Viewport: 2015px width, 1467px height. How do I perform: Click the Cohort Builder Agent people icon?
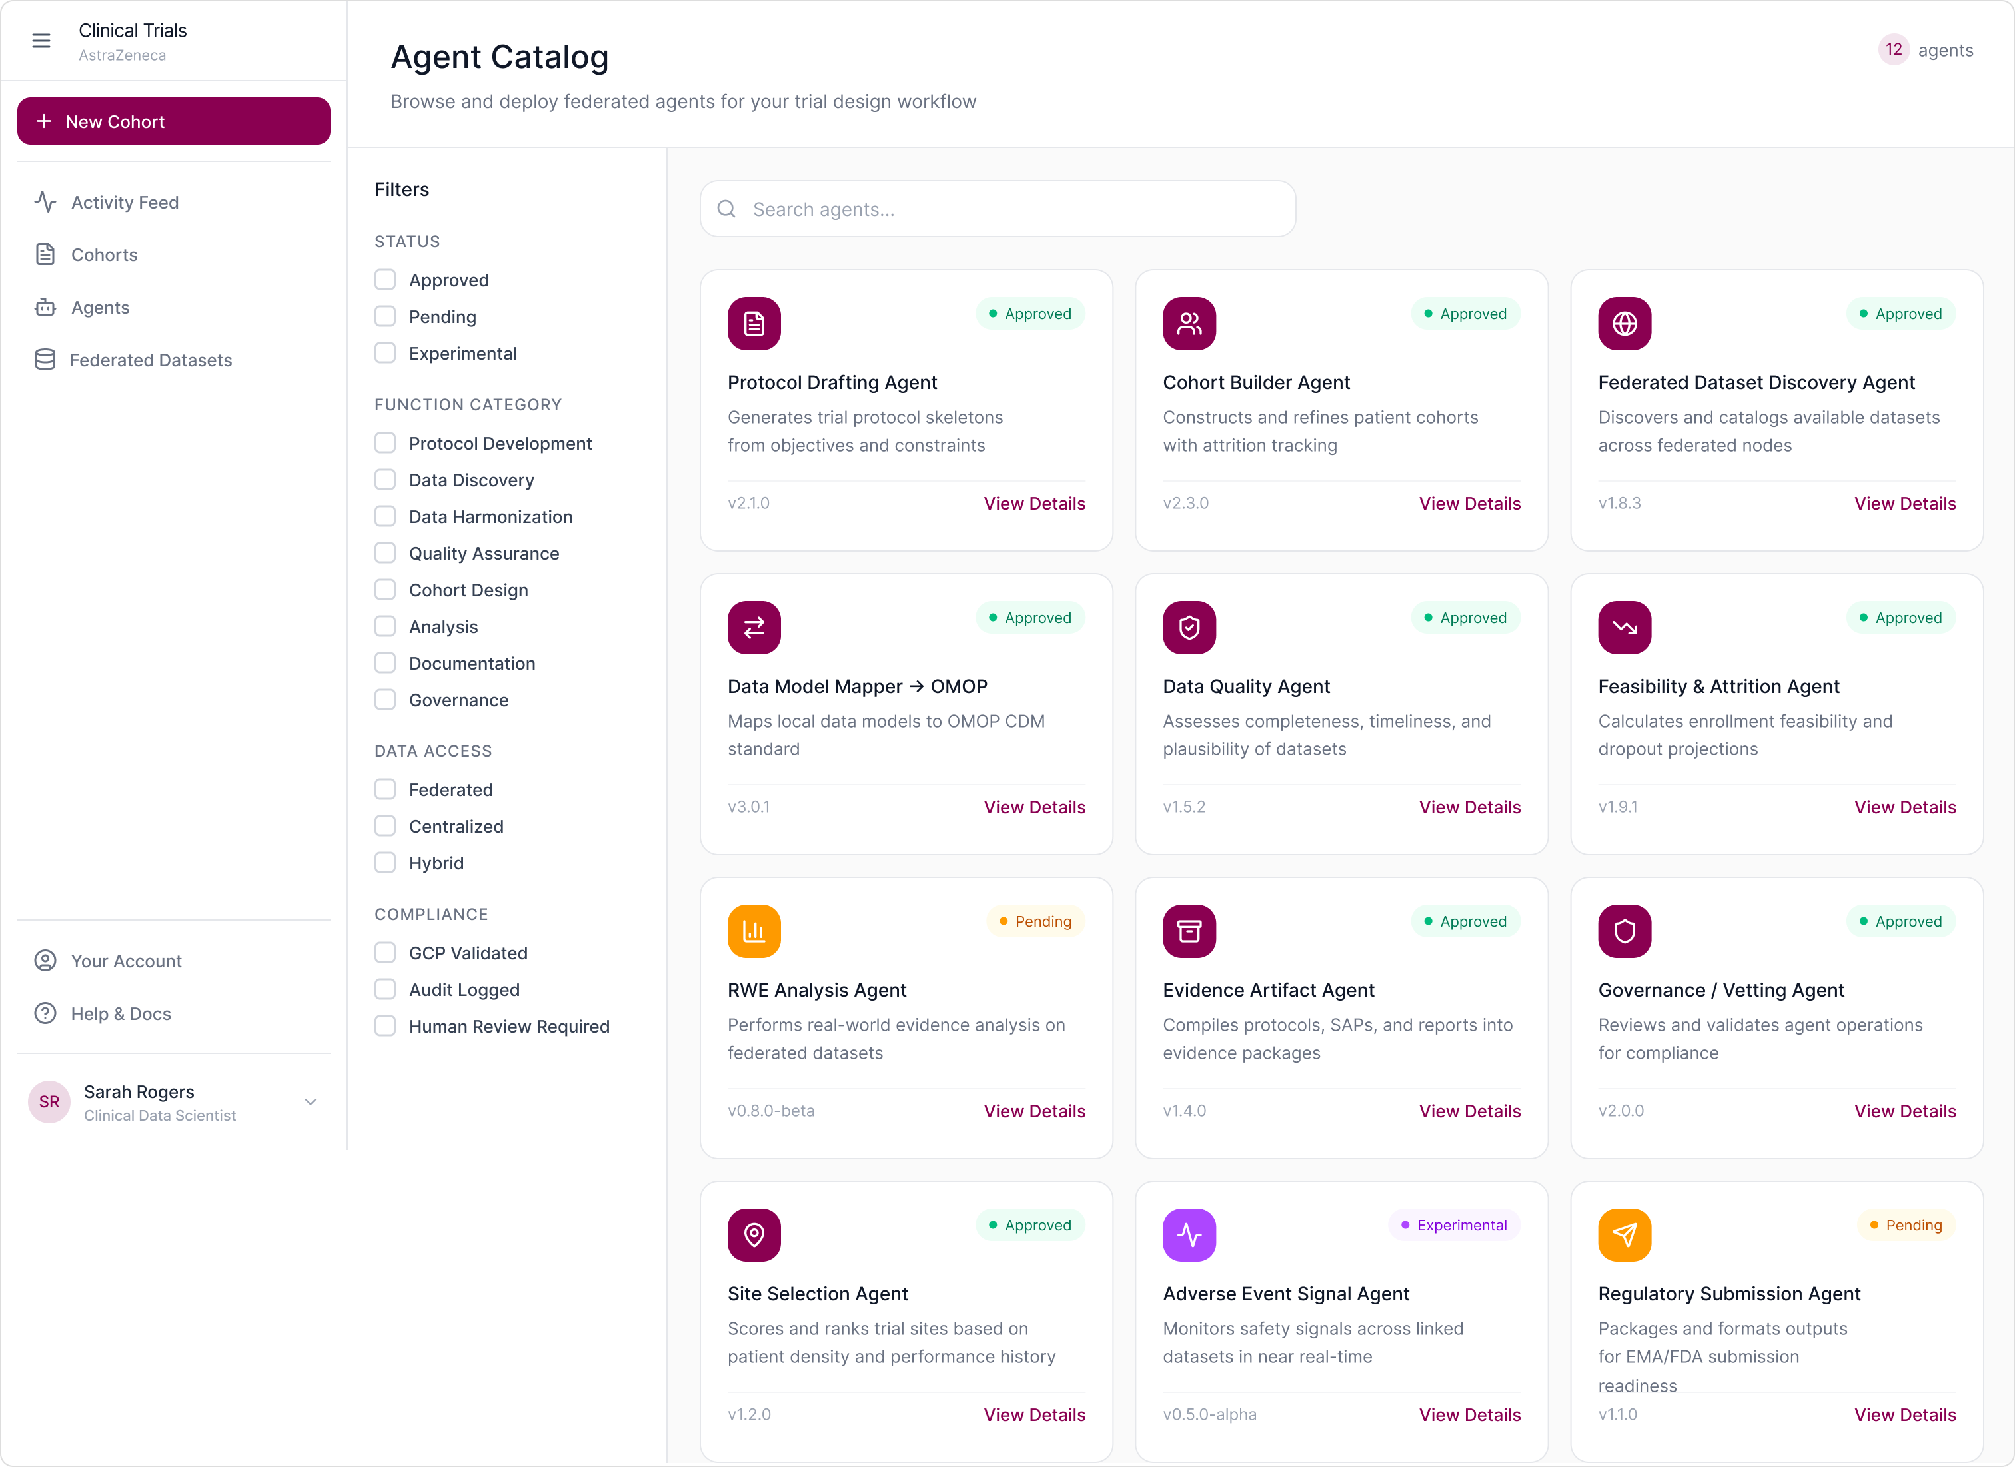click(x=1189, y=324)
